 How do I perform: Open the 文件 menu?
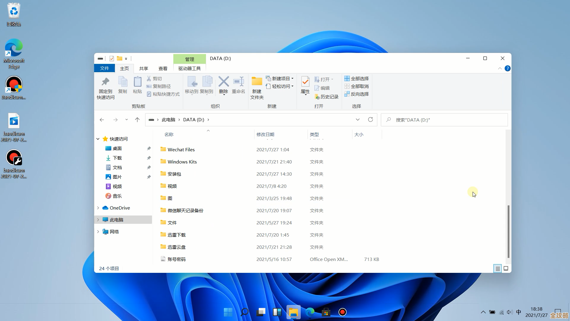[104, 68]
